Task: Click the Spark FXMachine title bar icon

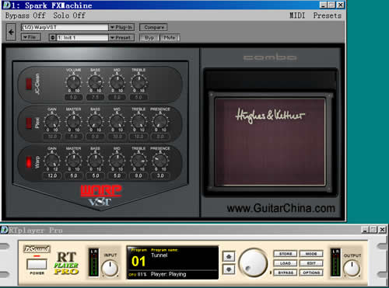Action: click(6, 5)
